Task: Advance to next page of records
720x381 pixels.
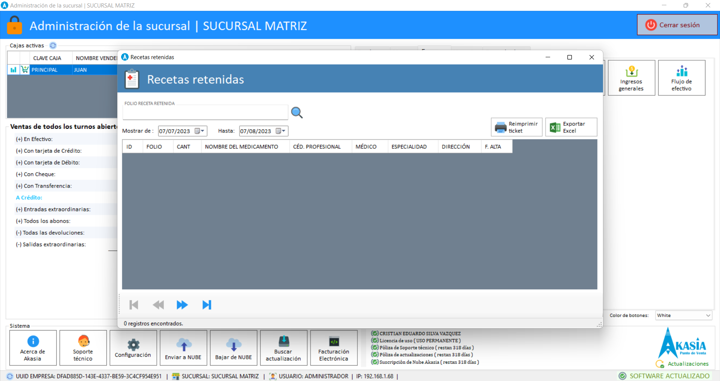Action: 182,305
